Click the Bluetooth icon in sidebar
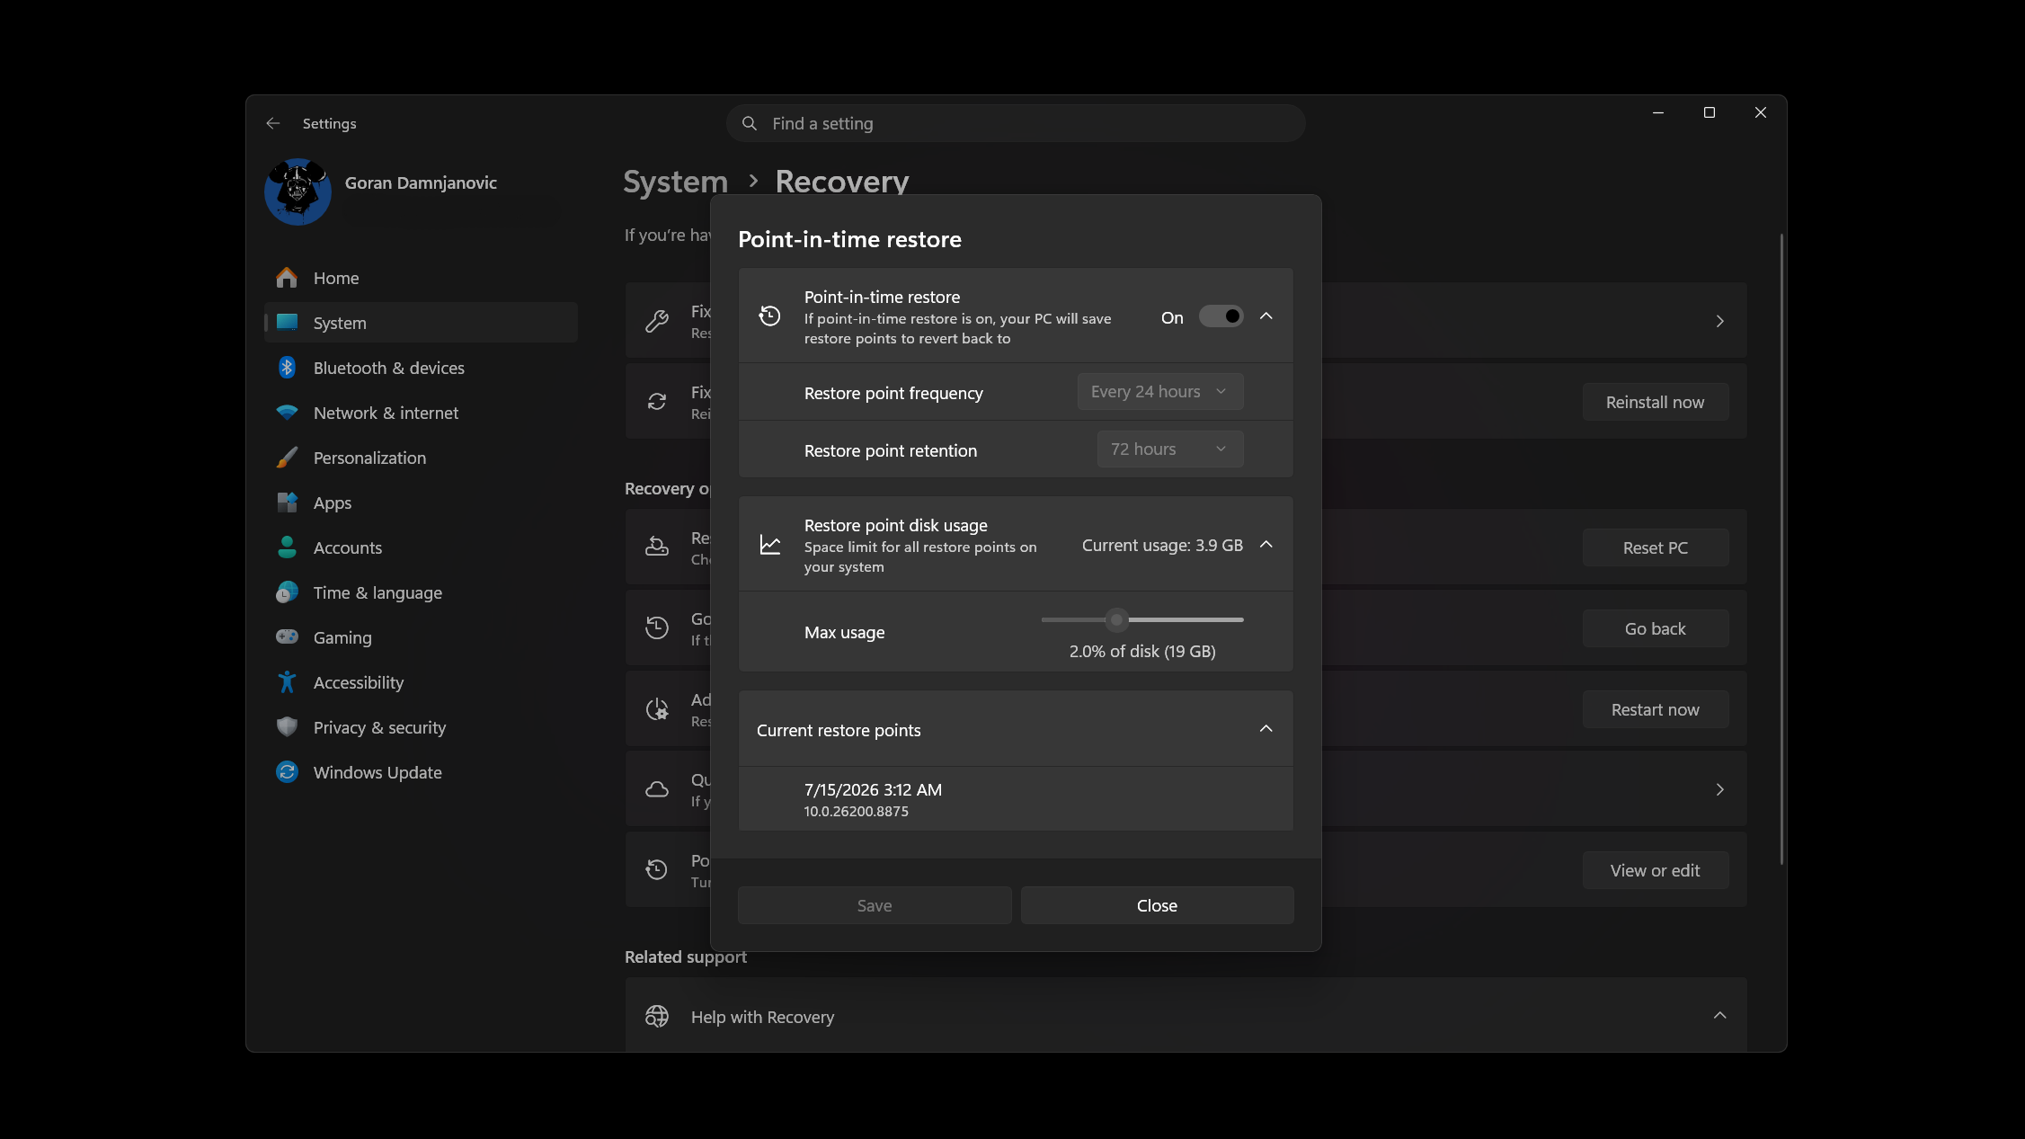The image size is (2025, 1139). tap(287, 368)
